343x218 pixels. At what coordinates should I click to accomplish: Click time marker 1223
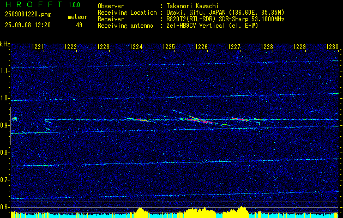point(104,46)
